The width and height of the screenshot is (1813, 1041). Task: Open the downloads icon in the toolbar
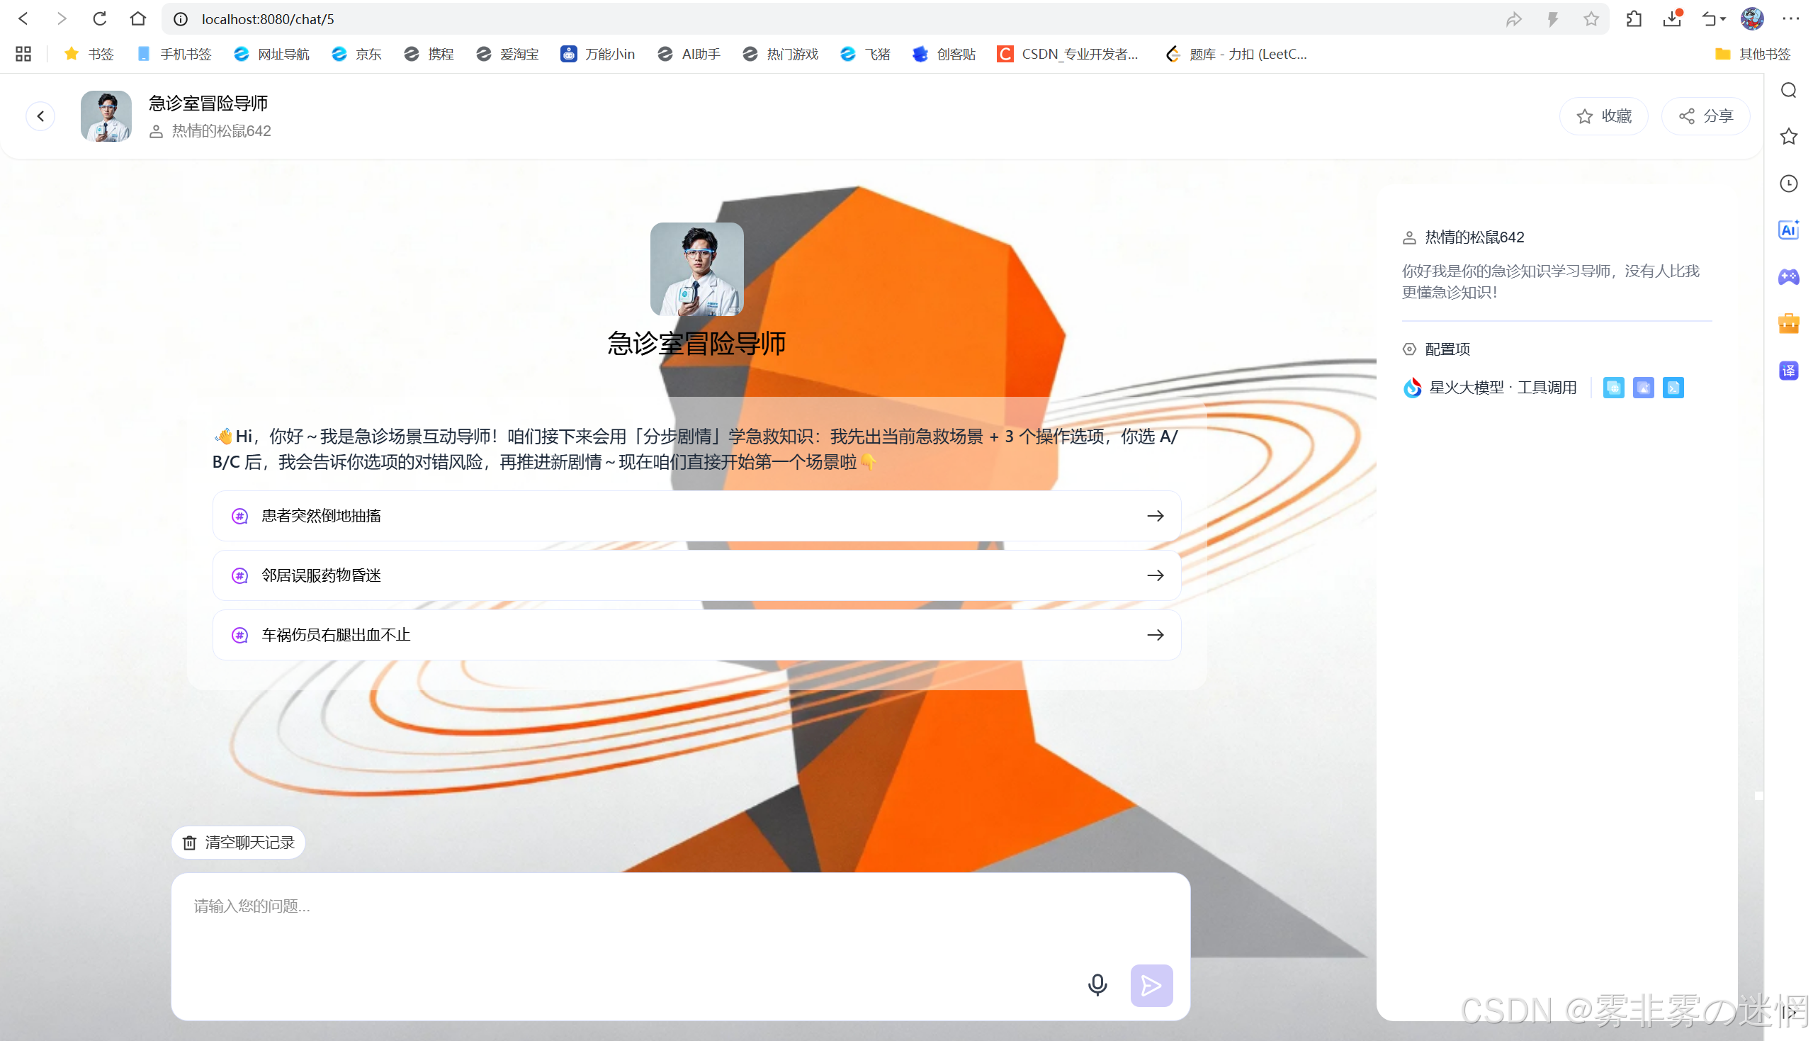[1671, 19]
